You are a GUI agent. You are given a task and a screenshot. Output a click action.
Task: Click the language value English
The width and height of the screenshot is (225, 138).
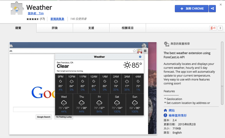point(177,133)
